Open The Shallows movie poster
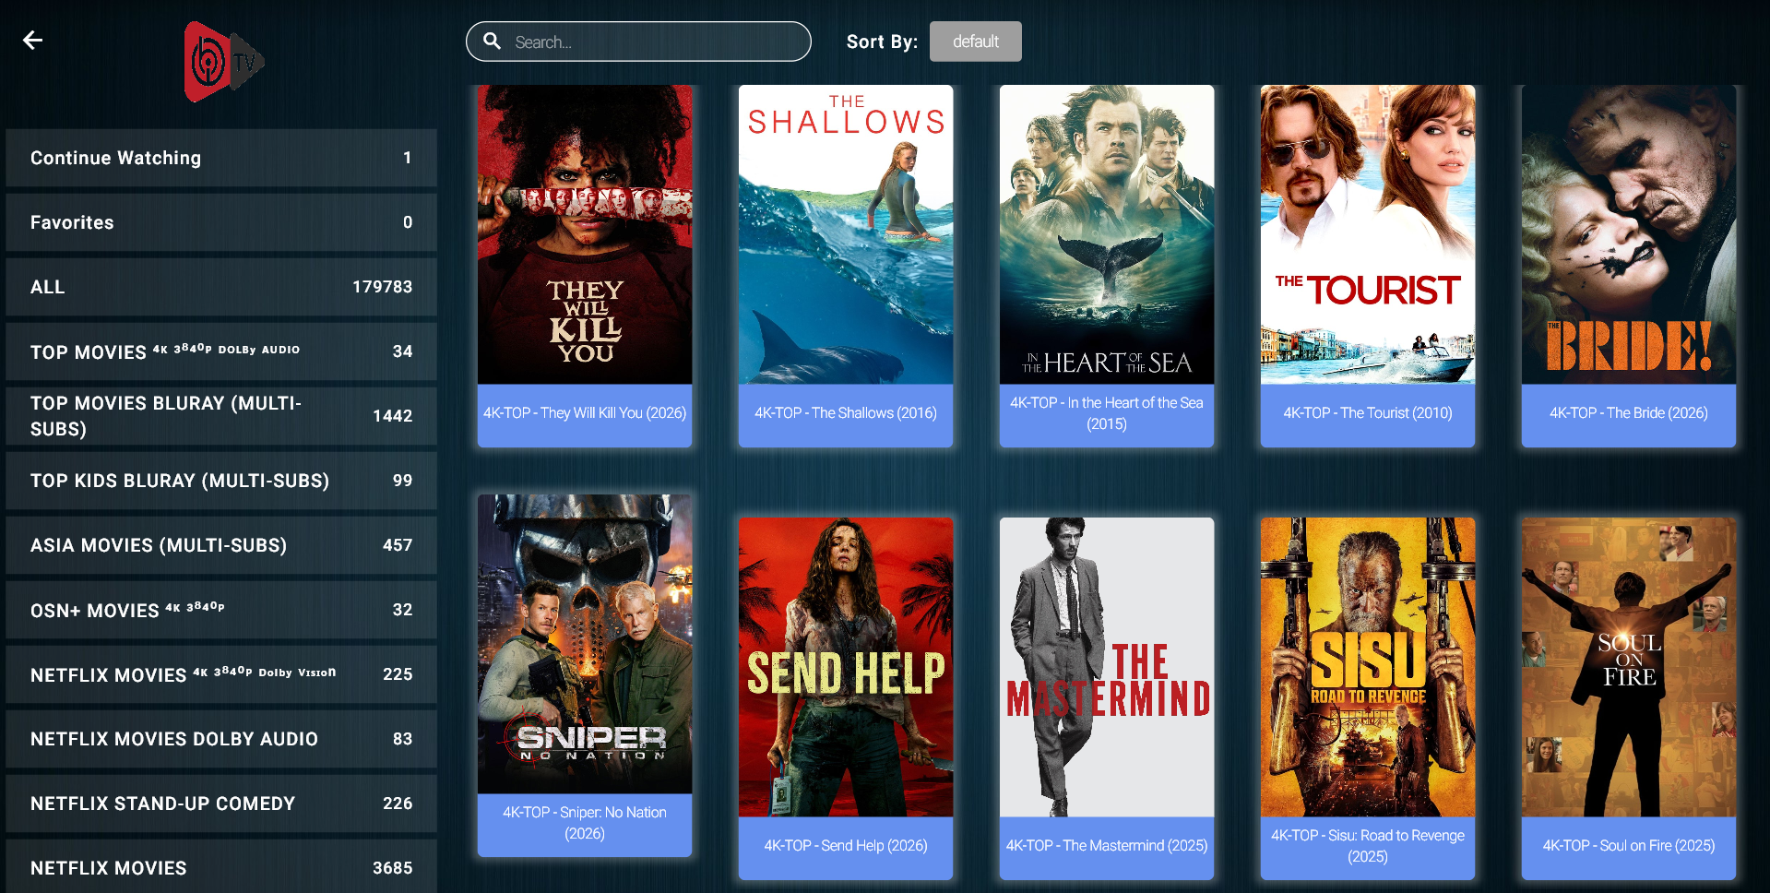Viewport: 1770px width, 893px height. (846, 234)
